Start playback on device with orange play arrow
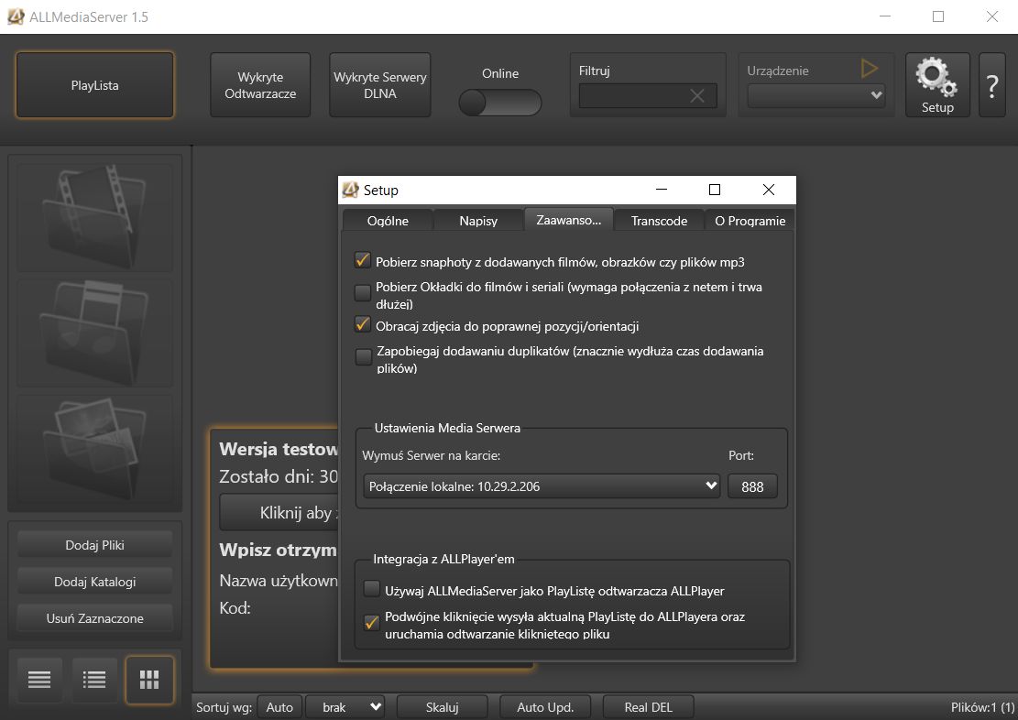1018x720 pixels. tap(870, 68)
